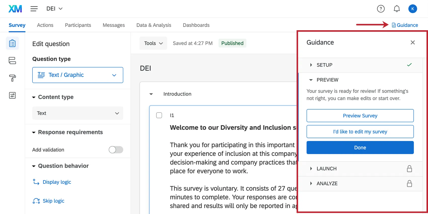Open survey options icon in sidebar

tap(12, 95)
